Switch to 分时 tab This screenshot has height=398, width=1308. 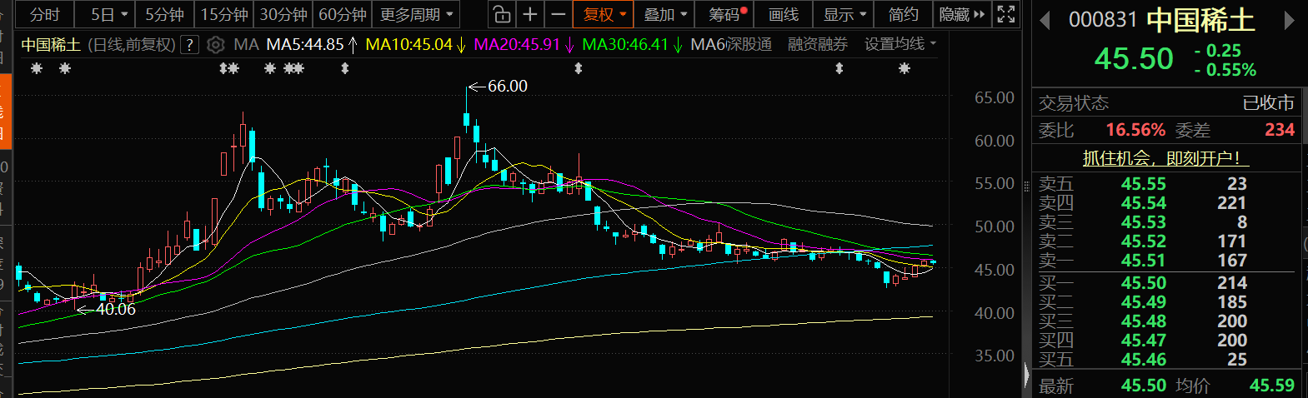pos(44,14)
